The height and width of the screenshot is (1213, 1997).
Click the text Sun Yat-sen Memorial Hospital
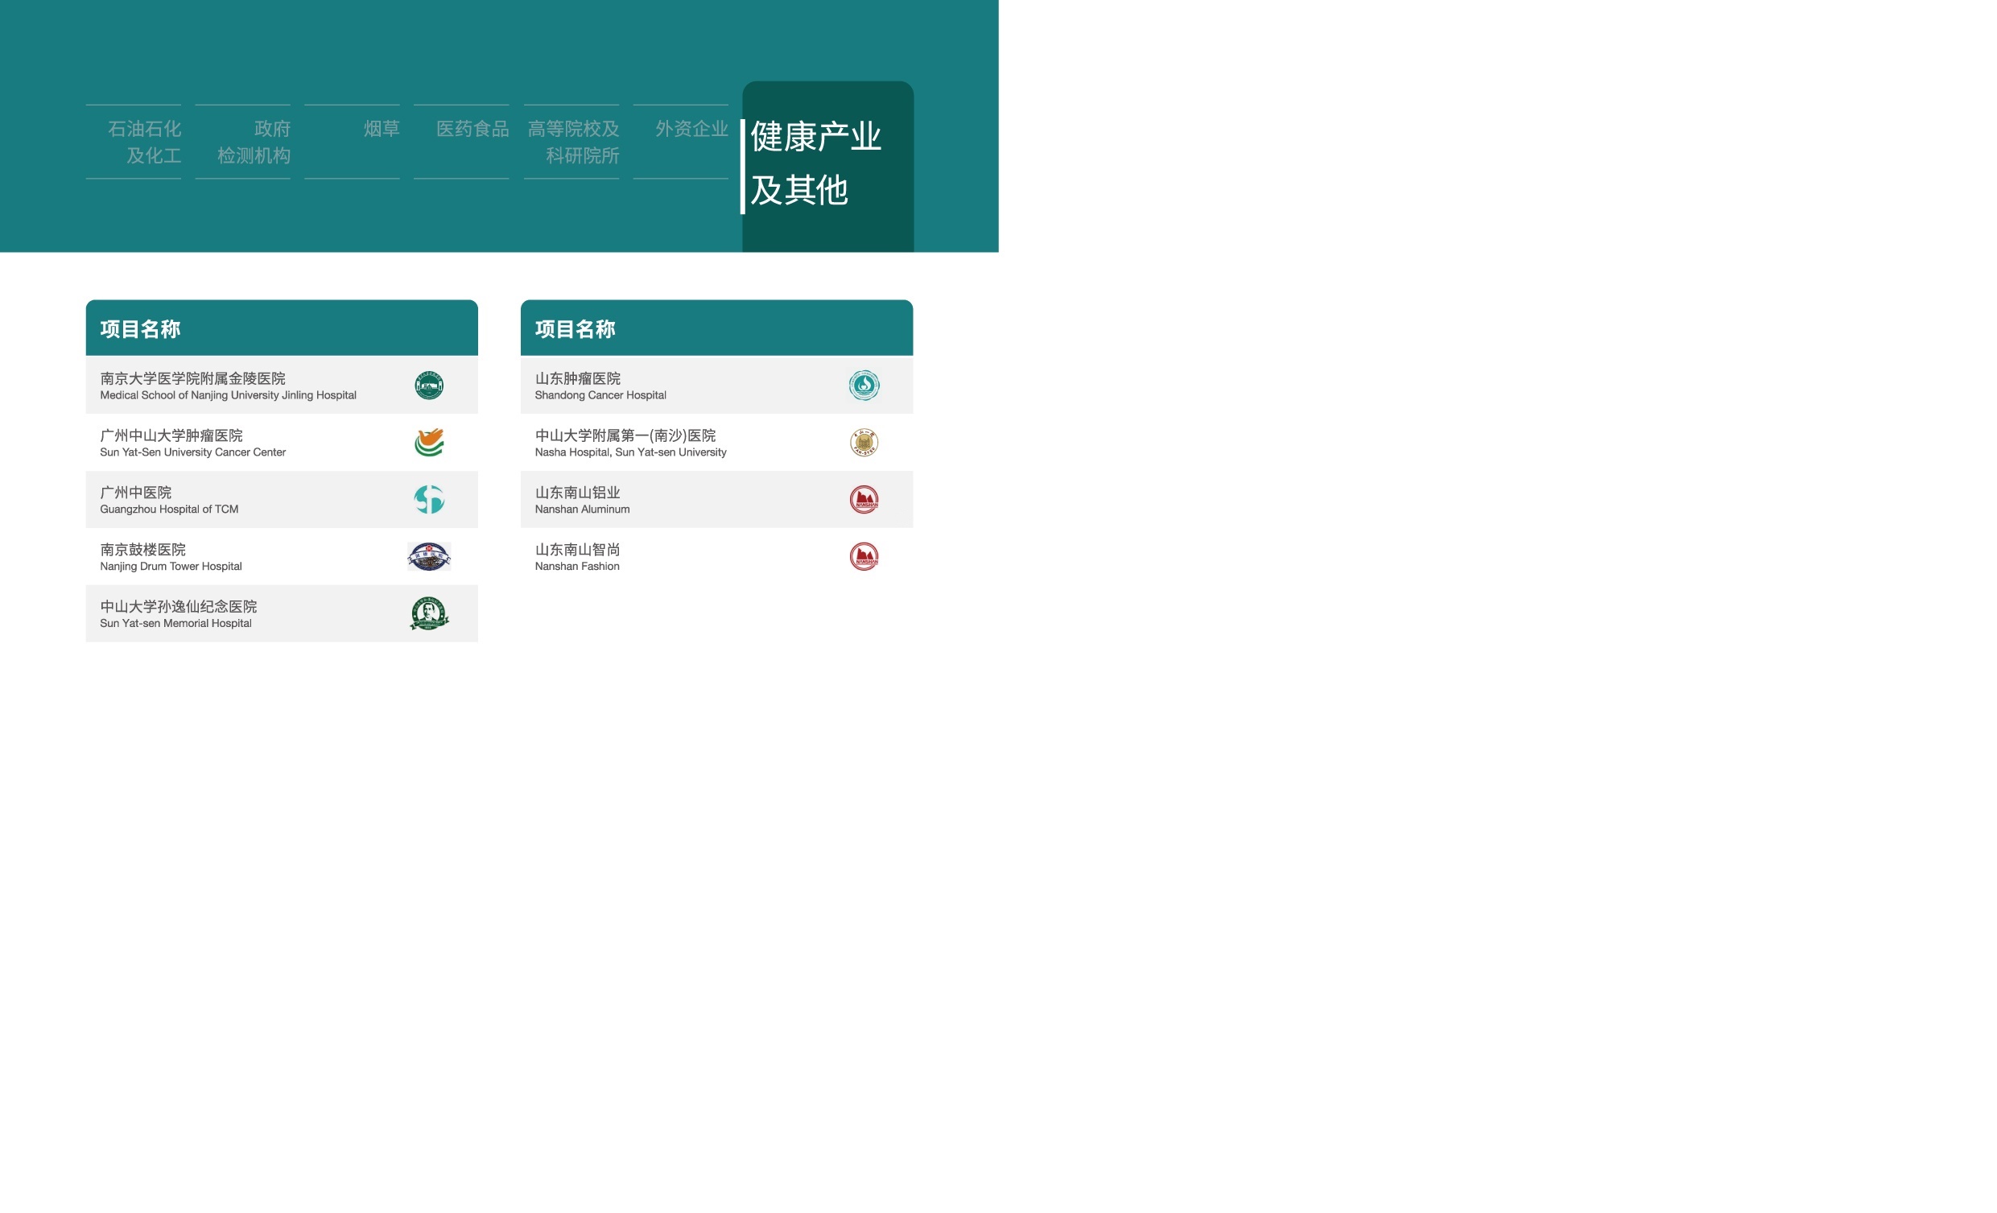(x=175, y=623)
